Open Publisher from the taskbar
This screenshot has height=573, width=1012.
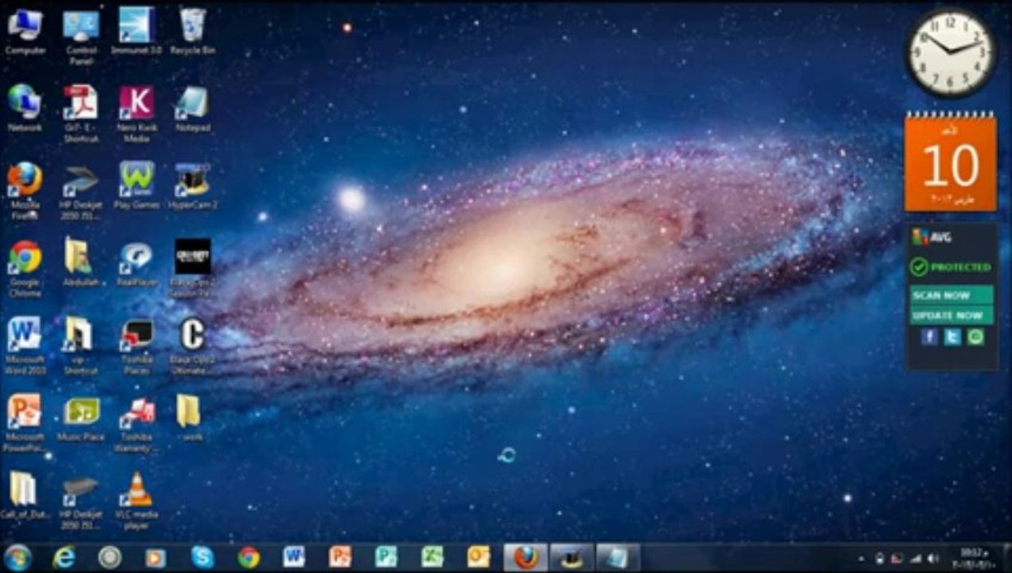pyautogui.click(x=386, y=557)
